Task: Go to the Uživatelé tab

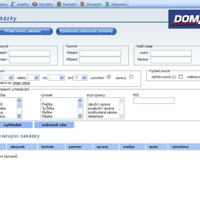Action: click(91, 4)
